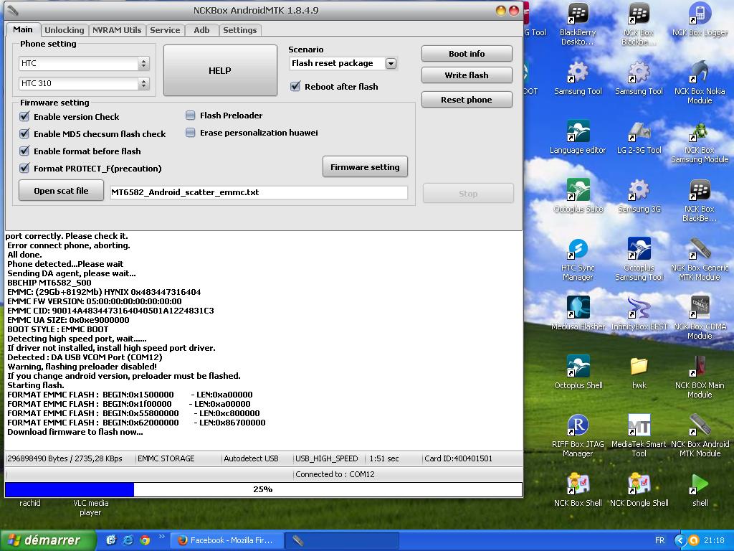Image resolution: width=734 pixels, height=551 pixels.
Task: Click 'USB_HIGH_SPEED' status bar entry
Action: tap(327, 458)
